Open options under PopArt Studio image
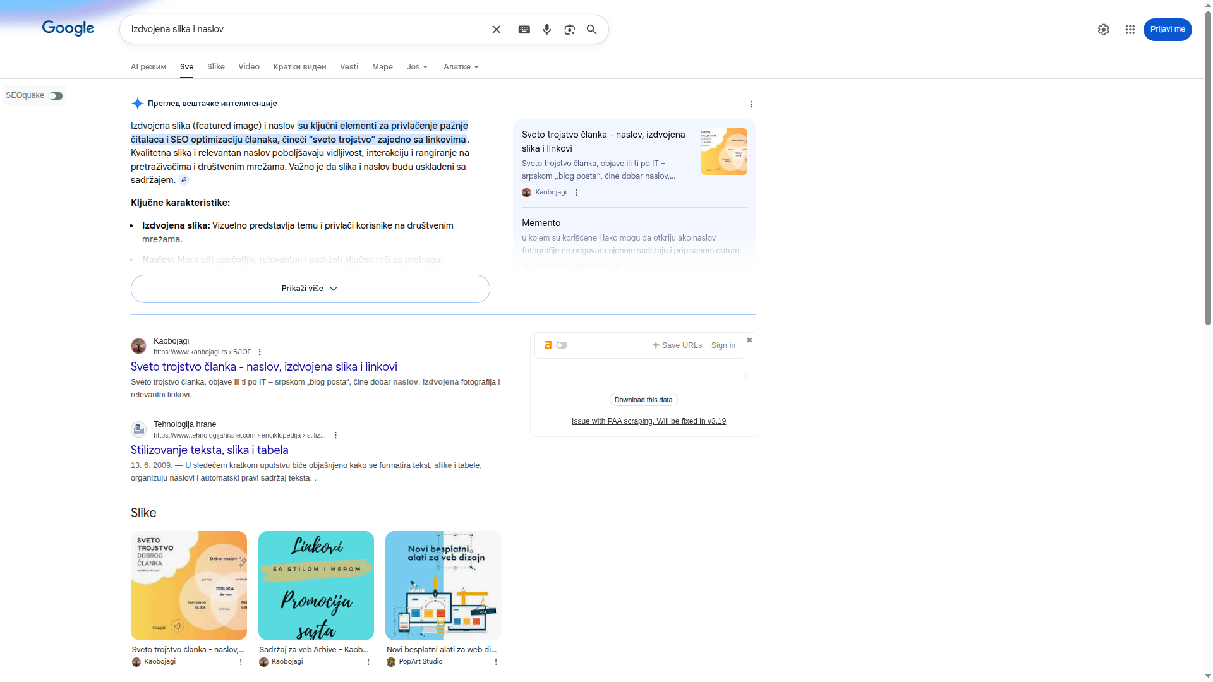This screenshot has width=1213, height=682. click(496, 662)
